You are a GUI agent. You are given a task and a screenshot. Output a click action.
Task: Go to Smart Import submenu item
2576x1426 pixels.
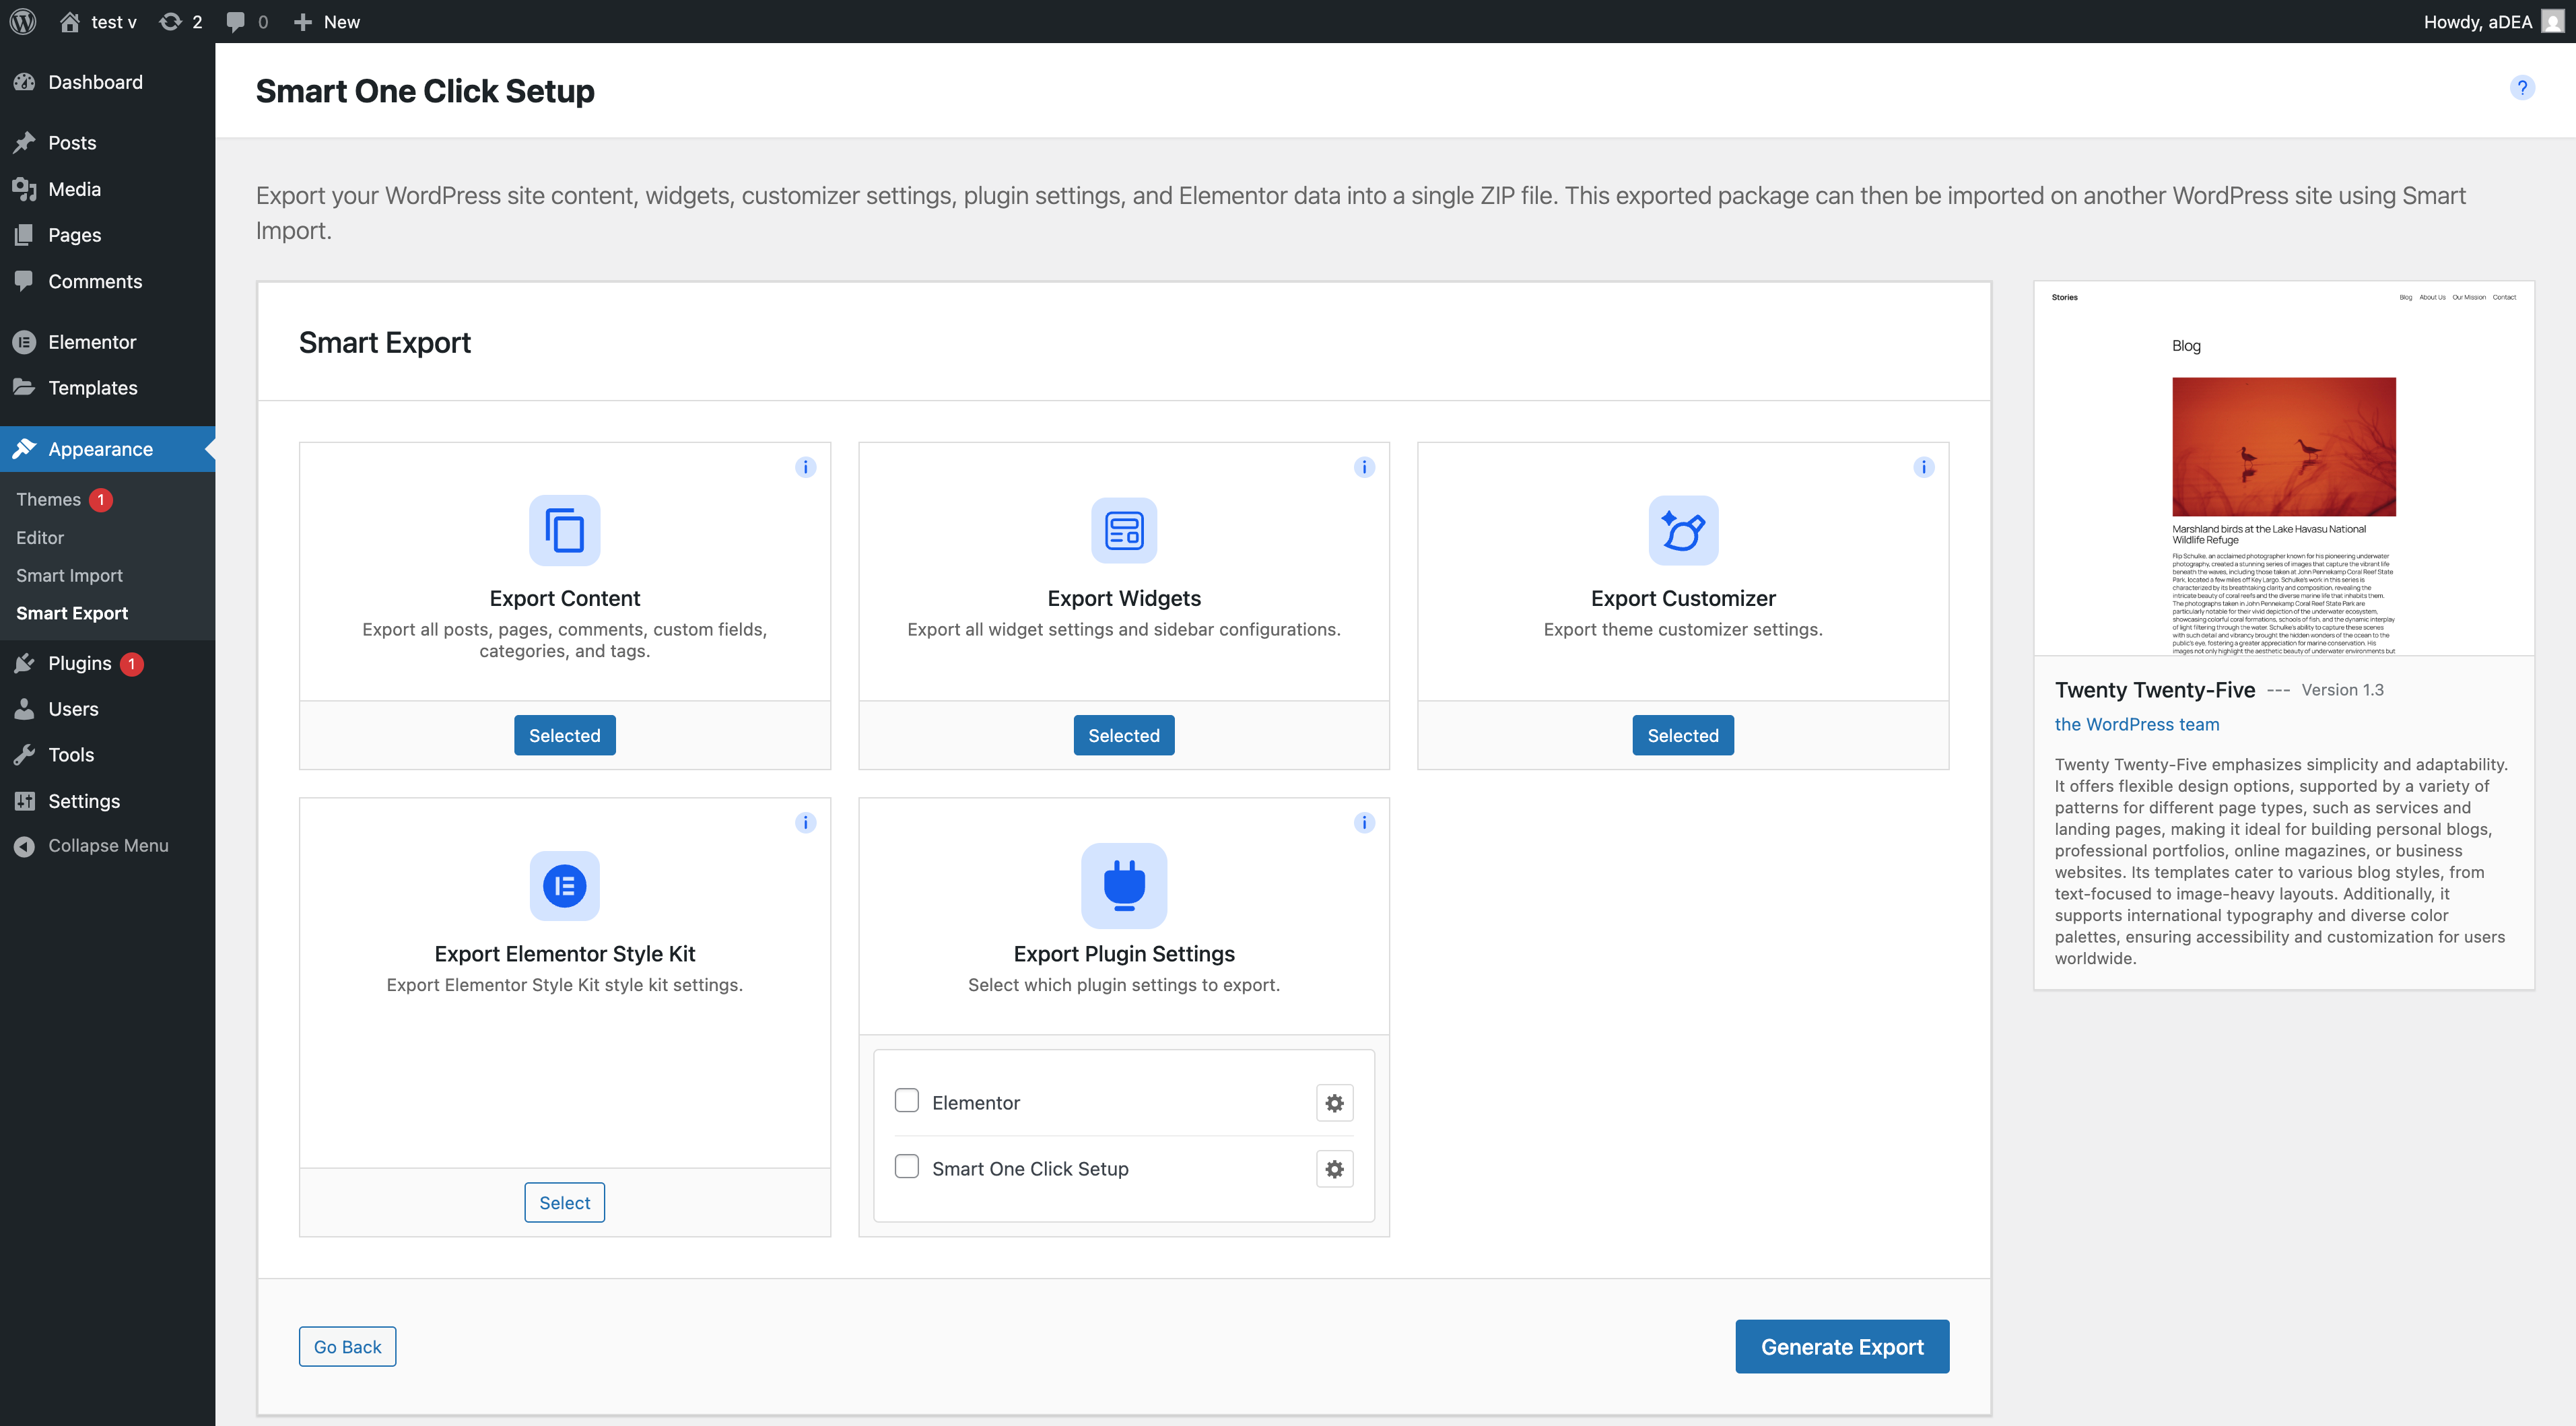tap(69, 575)
